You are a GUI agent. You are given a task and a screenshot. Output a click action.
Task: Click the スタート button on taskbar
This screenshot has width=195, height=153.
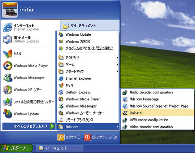click(x=16, y=148)
